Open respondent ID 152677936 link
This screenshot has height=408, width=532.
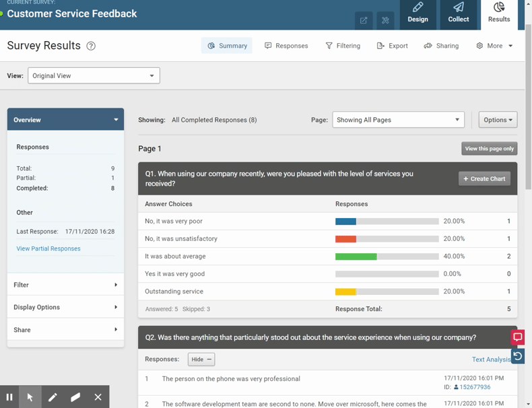pos(475,387)
